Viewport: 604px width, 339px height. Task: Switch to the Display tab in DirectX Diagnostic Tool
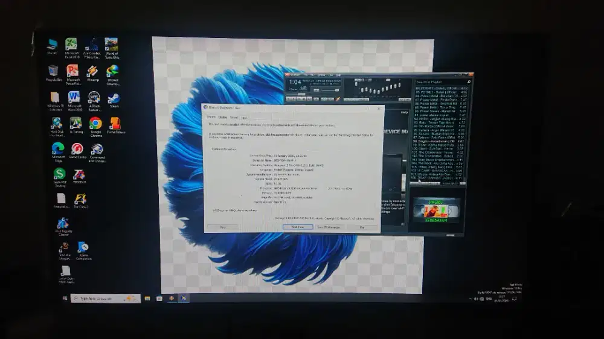(223, 118)
